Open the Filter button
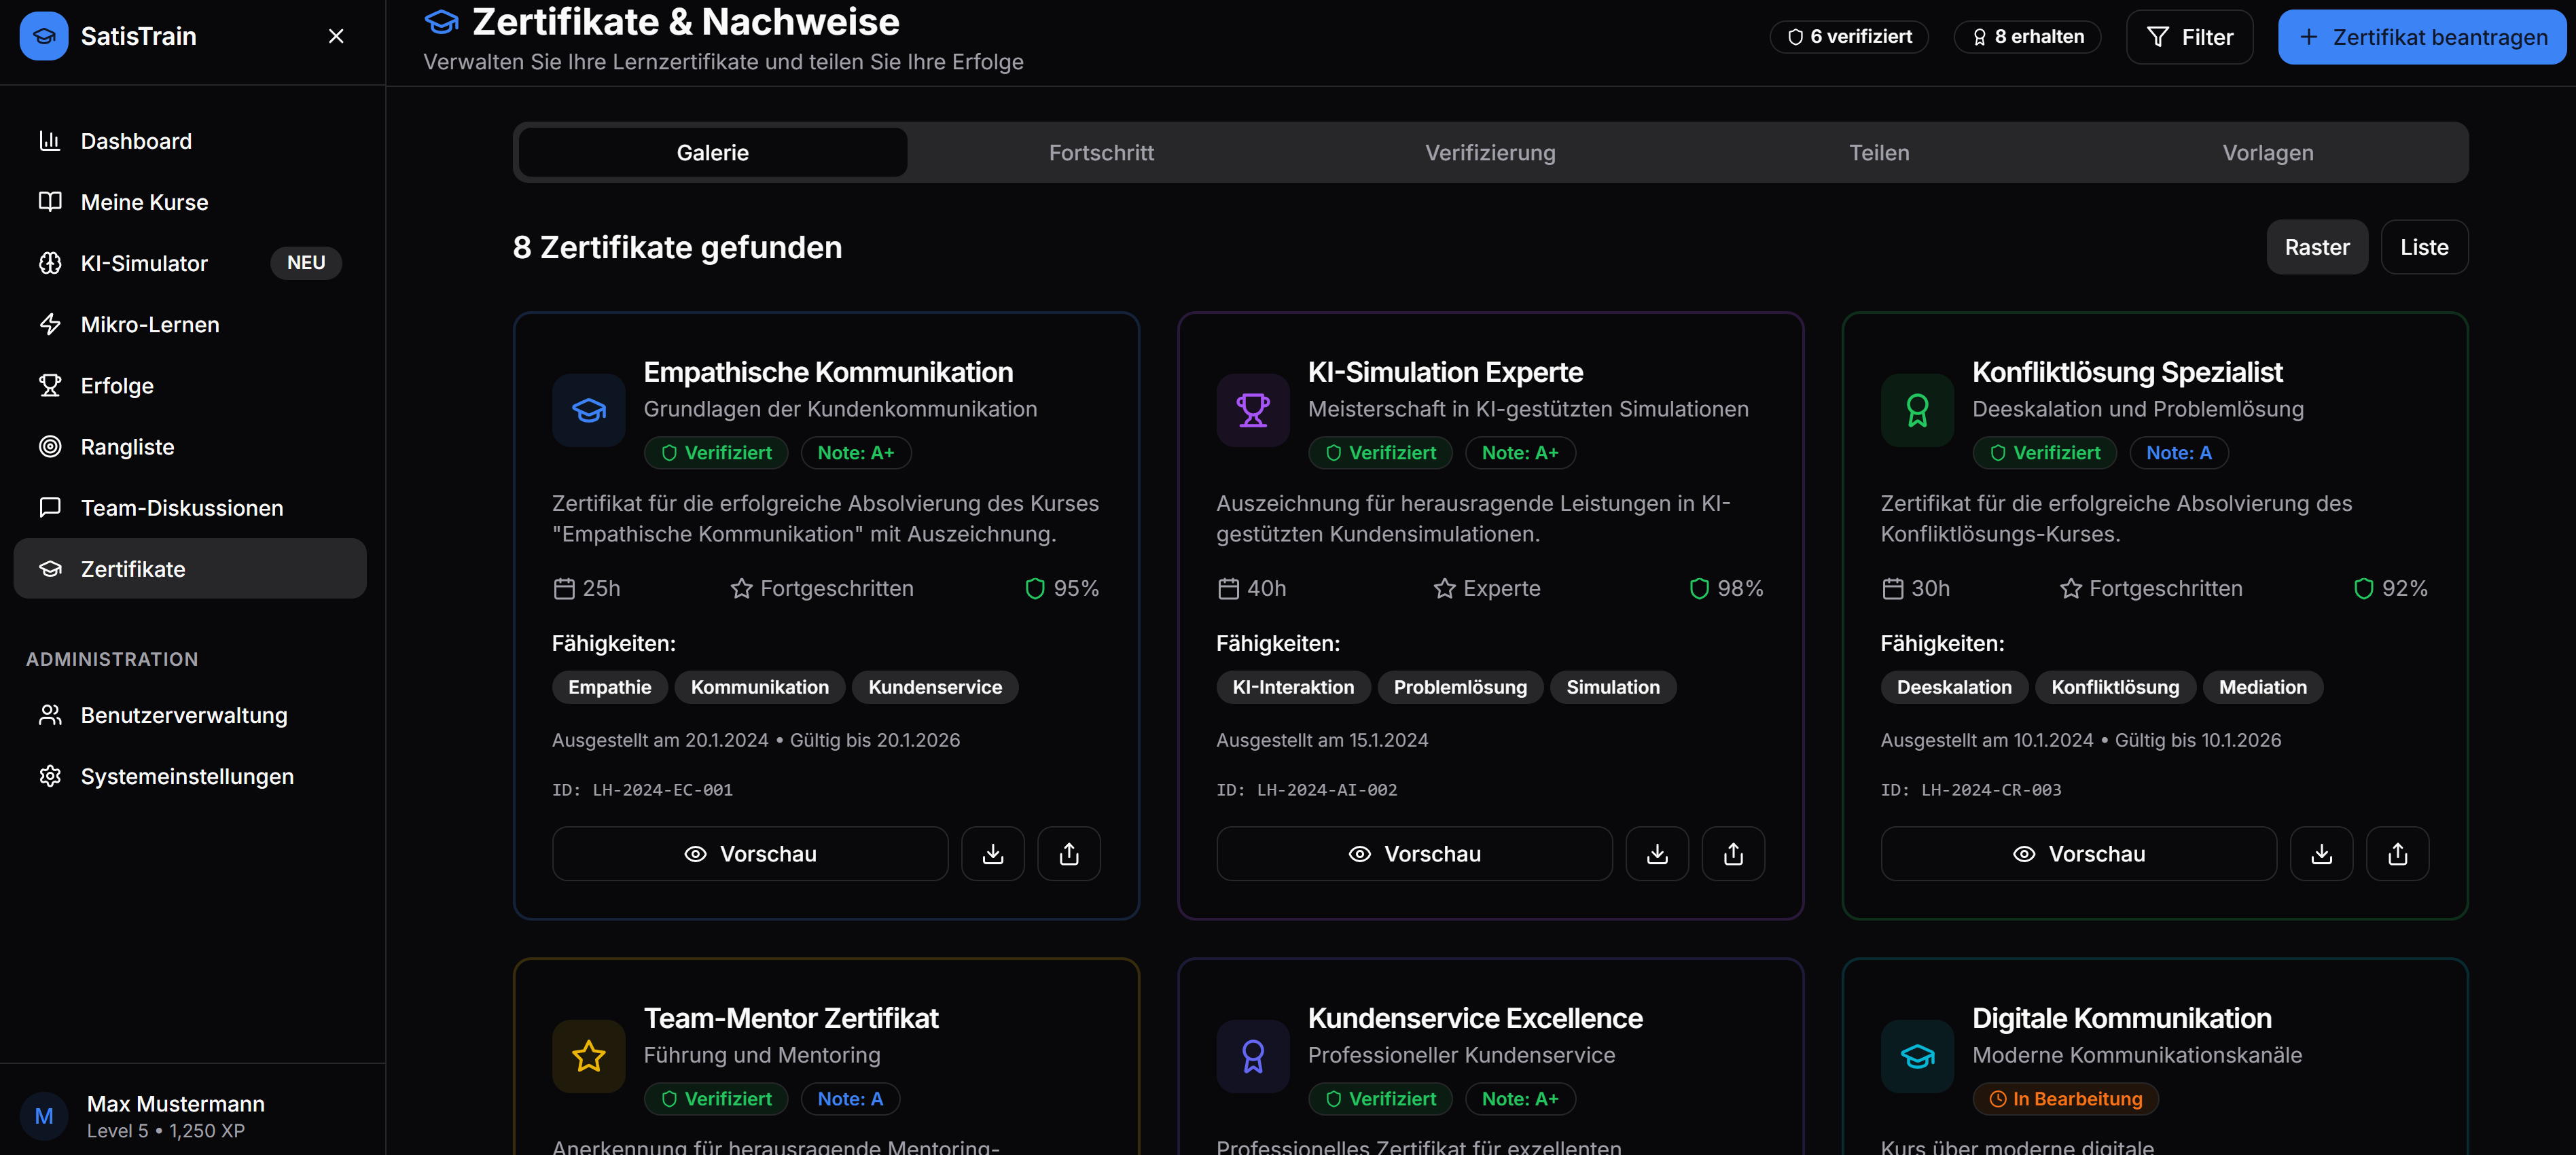This screenshot has width=2576, height=1155. (x=2189, y=37)
